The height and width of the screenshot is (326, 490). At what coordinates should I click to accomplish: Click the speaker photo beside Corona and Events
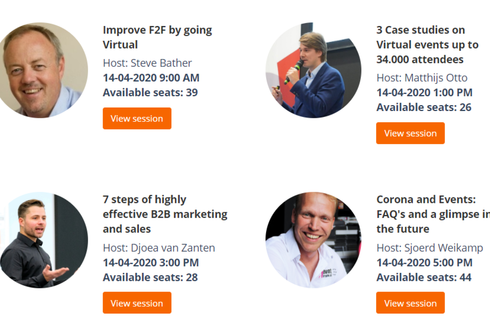[x=313, y=240]
